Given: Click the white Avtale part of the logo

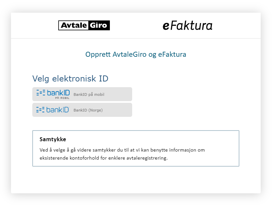Looking at the screenshot, I should [74, 25].
